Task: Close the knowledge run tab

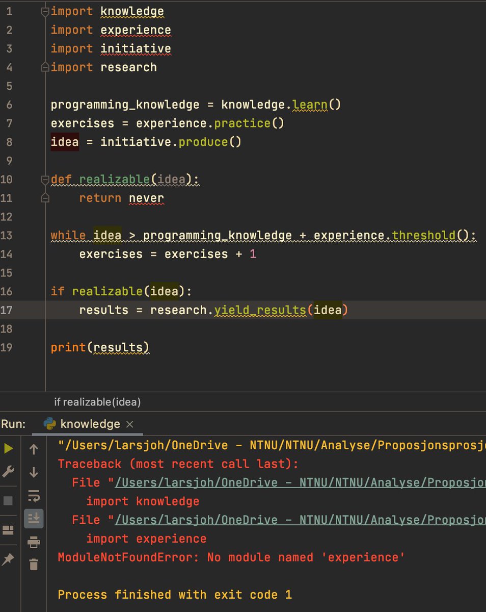Action: pos(129,424)
